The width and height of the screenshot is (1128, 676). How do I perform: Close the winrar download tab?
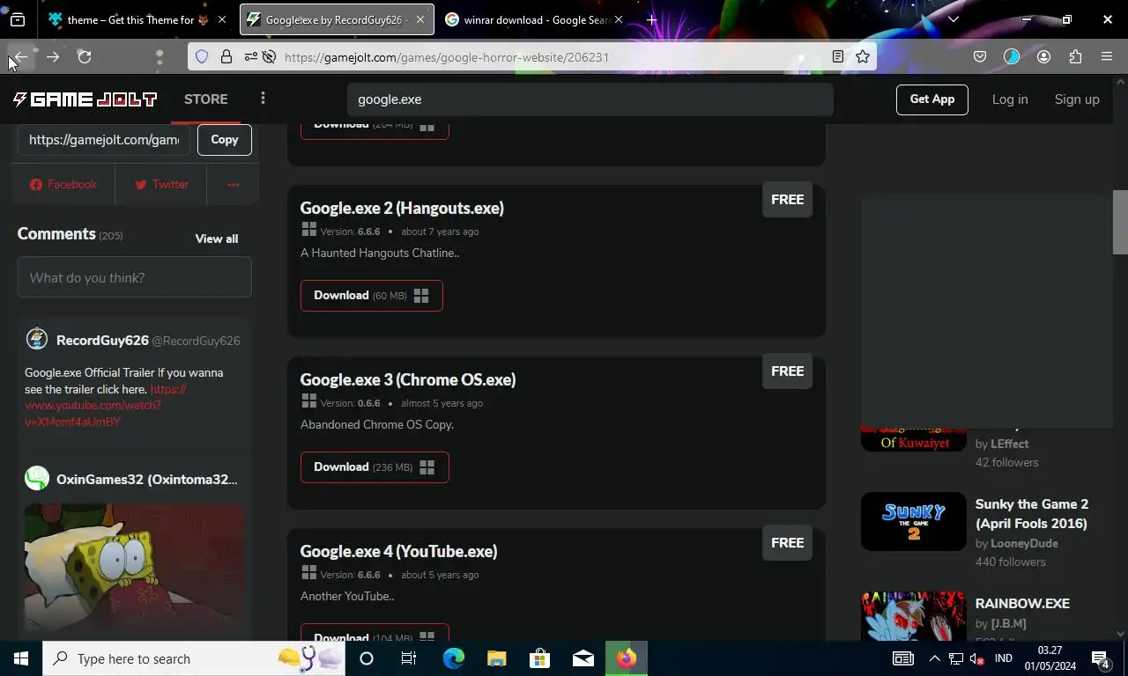(618, 19)
